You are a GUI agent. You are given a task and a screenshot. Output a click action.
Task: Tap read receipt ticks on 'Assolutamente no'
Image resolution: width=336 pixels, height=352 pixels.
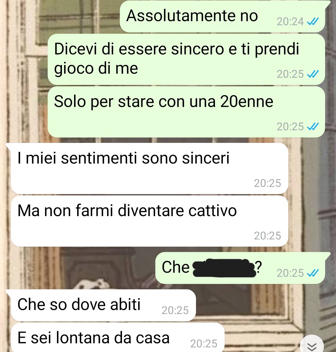[313, 21]
